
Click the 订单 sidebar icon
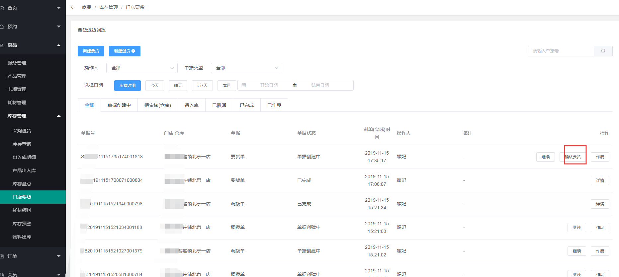(x=2, y=256)
